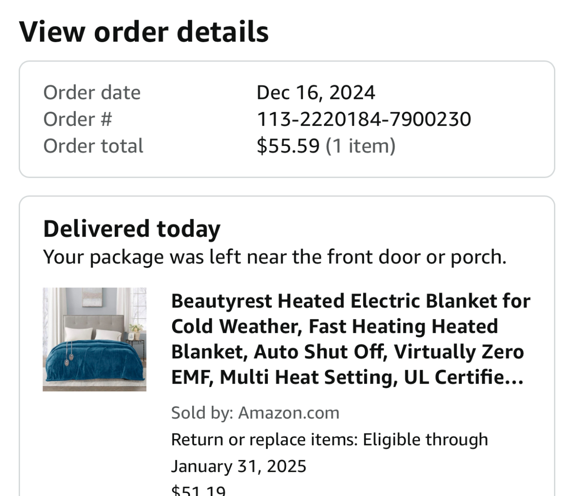Click the (1 item) count text
The width and height of the screenshot is (574, 496).
click(361, 146)
